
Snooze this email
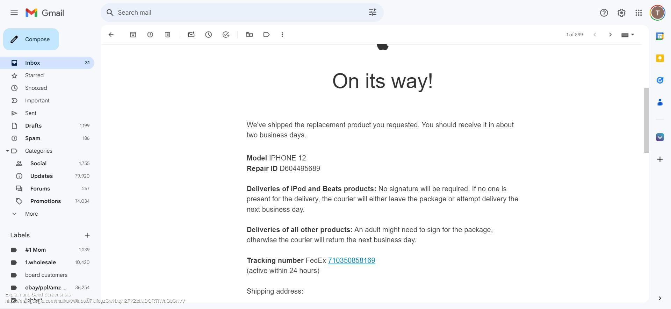pyautogui.click(x=209, y=35)
